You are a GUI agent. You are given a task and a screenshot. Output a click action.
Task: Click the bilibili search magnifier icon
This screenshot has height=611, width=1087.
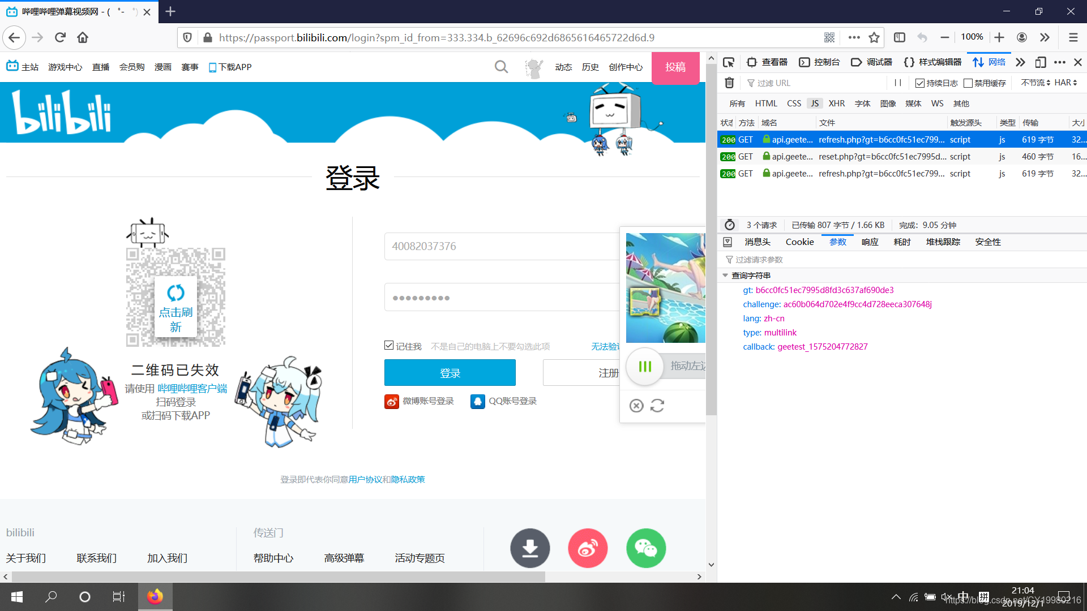coord(501,67)
